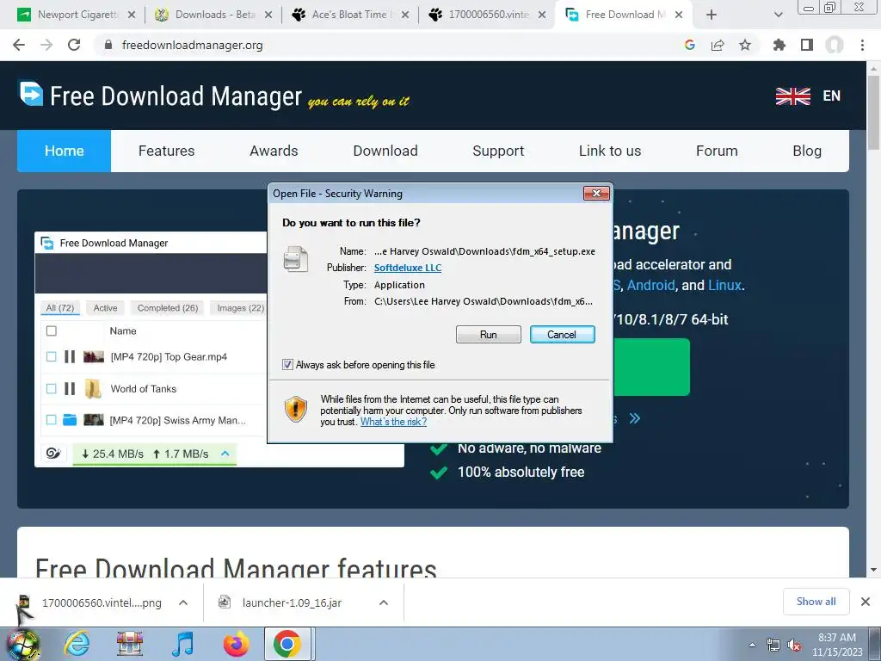The width and height of the screenshot is (881, 661).
Task: Click the pause icon for World of Tanks
Action: [x=70, y=388]
